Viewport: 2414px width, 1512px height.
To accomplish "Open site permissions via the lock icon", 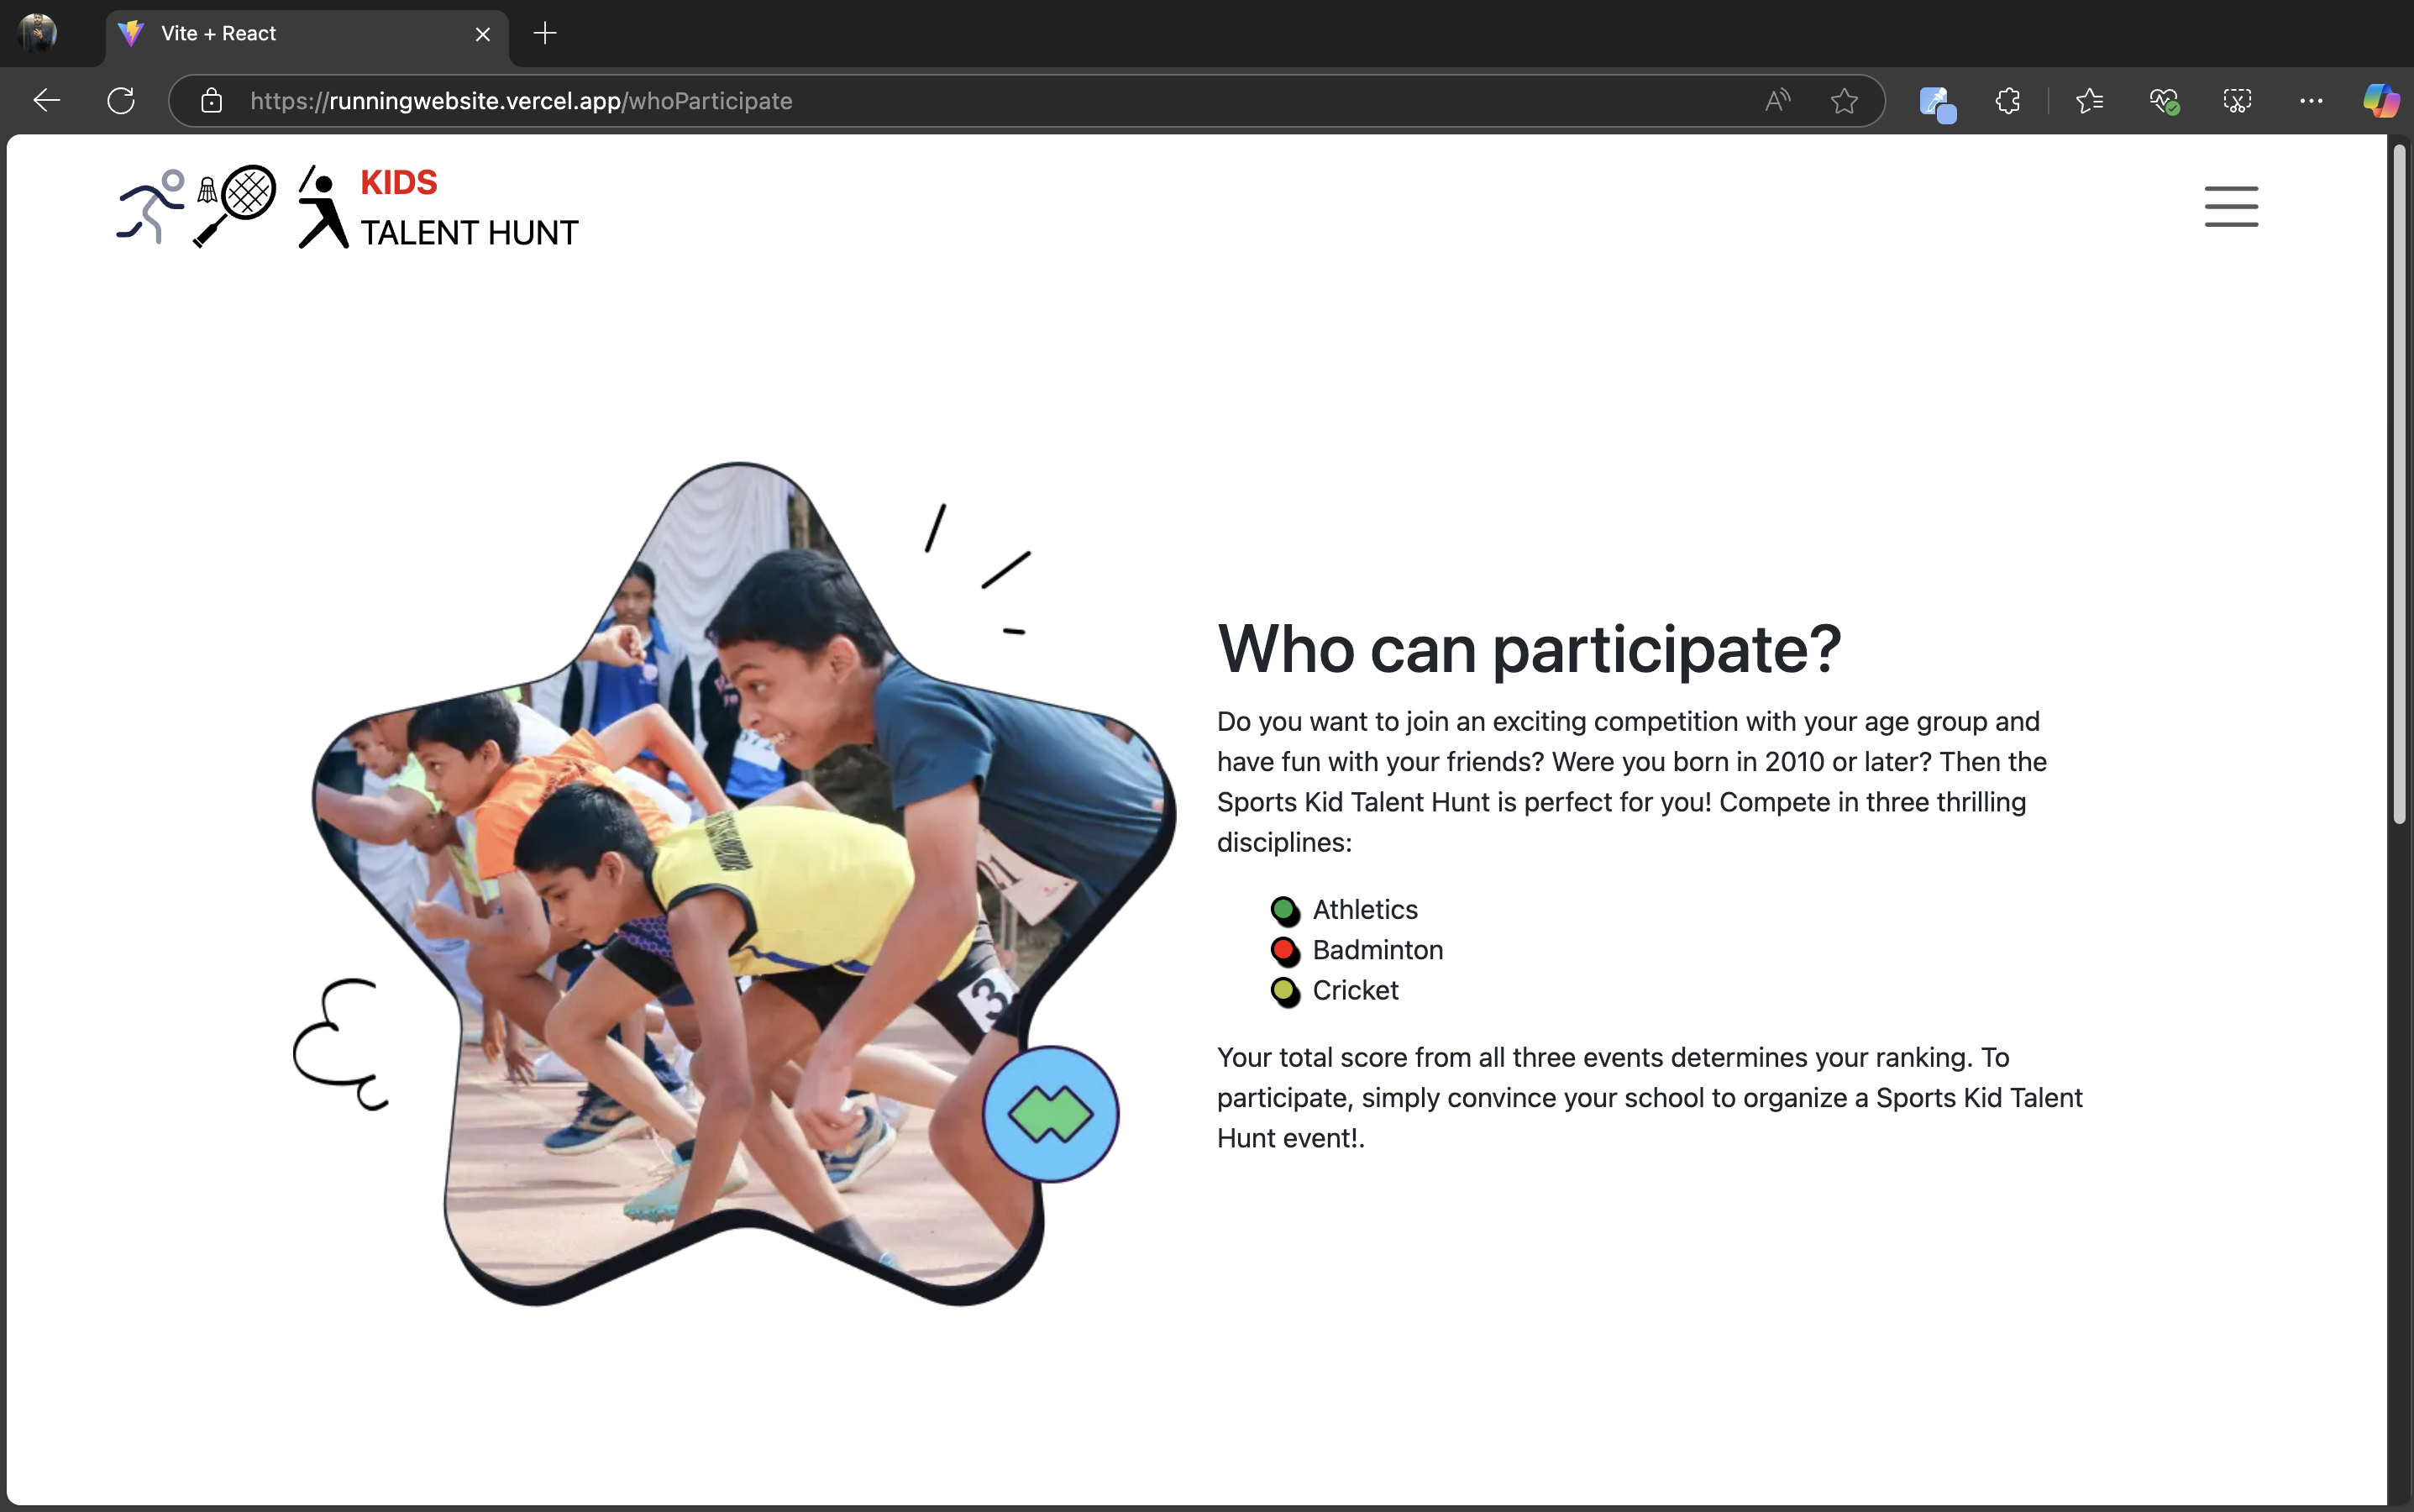I will click(x=211, y=100).
